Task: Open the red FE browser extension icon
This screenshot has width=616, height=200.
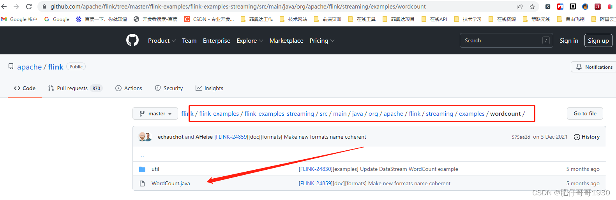Action: tap(560, 7)
